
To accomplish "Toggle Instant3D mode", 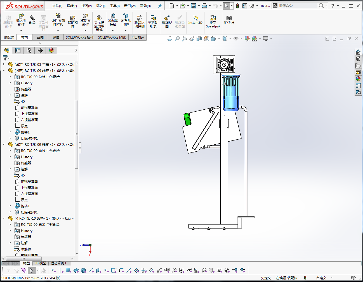I will tap(195, 20).
